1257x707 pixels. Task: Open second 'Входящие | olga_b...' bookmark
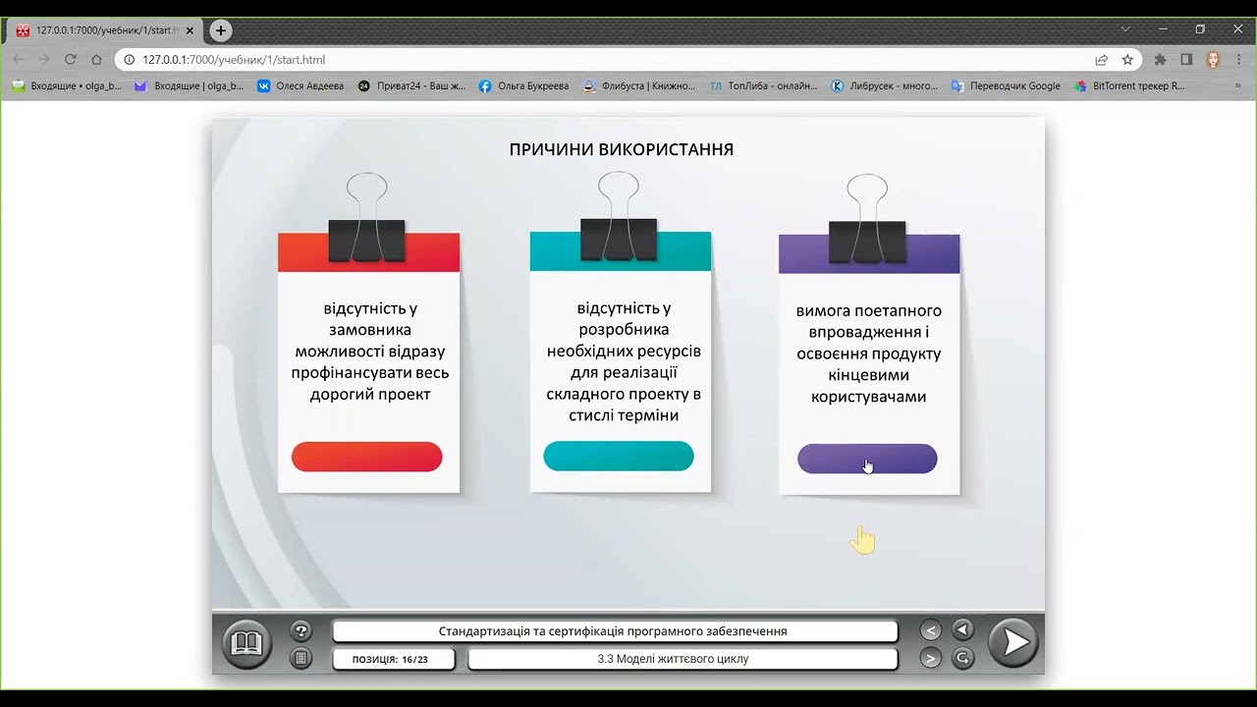click(190, 85)
